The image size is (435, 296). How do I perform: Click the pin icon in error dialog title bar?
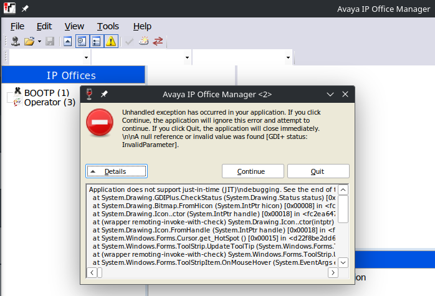(x=104, y=94)
